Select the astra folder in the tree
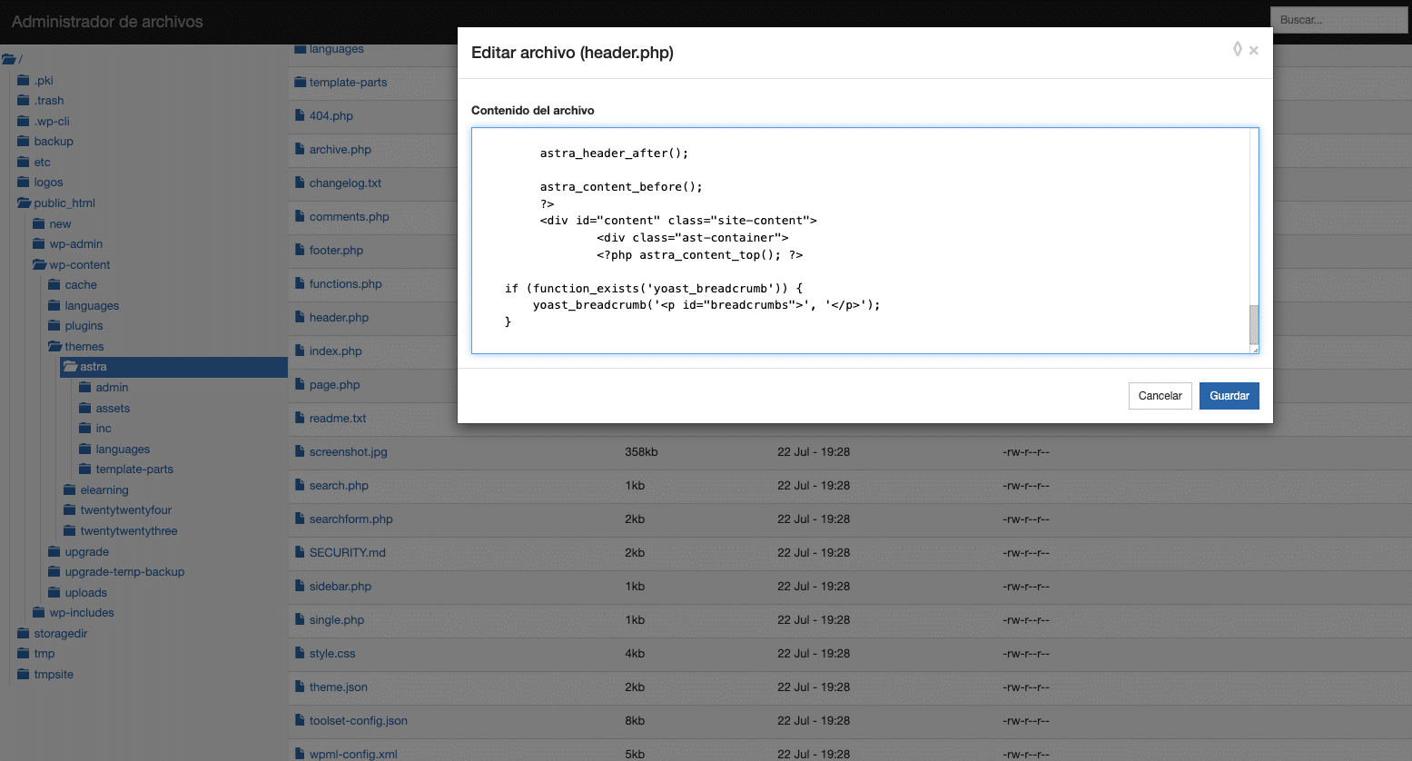Image resolution: width=1412 pixels, height=761 pixels. 93,367
